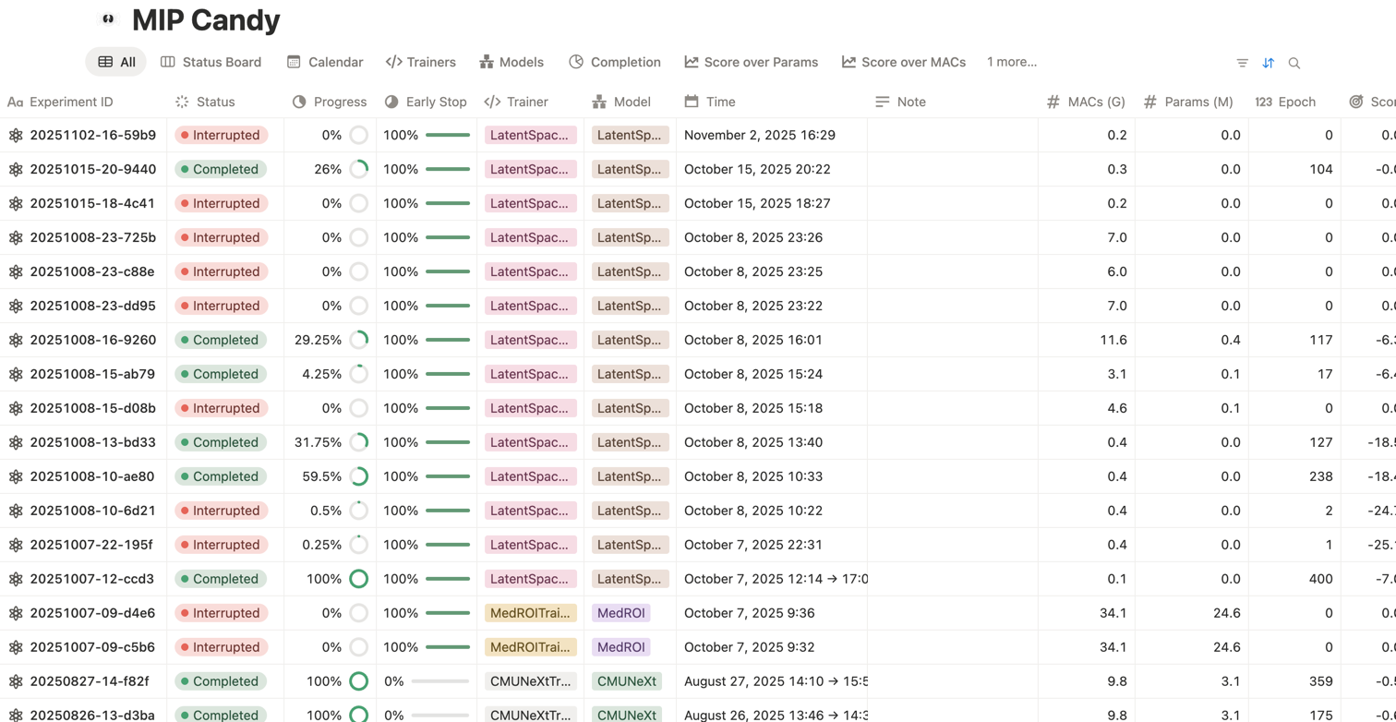The image size is (1396, 722).
Task: Open the Filter icon
Action: (x=1242, y=63)
